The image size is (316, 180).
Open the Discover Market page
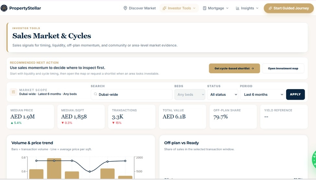[140, 8]
